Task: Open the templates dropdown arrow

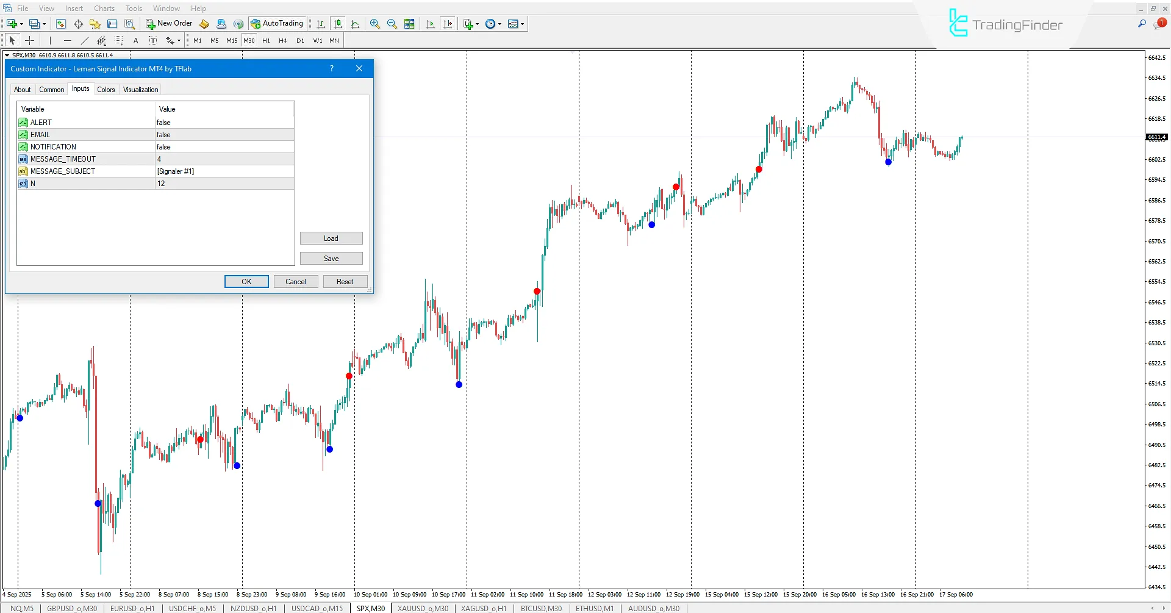Action: (523, 24)
